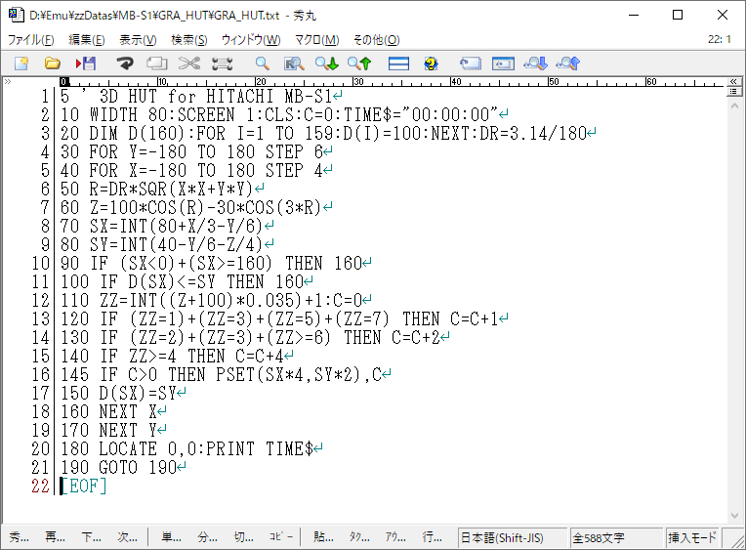746x550 pixels.
Task: Open the マクロ(M) menu
Action: pos(317,40)
